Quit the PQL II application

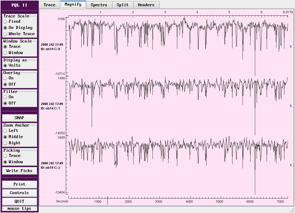point(19,201)
